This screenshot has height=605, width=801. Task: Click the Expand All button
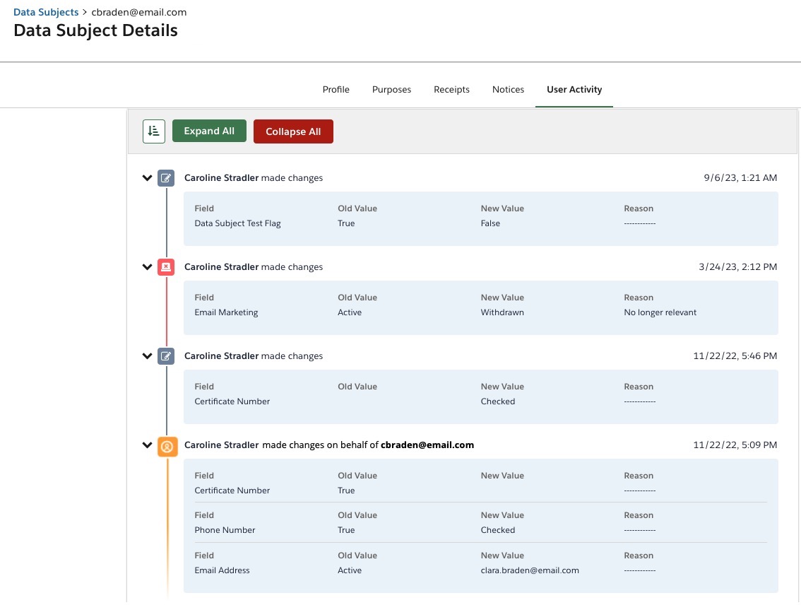pos(209,131)
